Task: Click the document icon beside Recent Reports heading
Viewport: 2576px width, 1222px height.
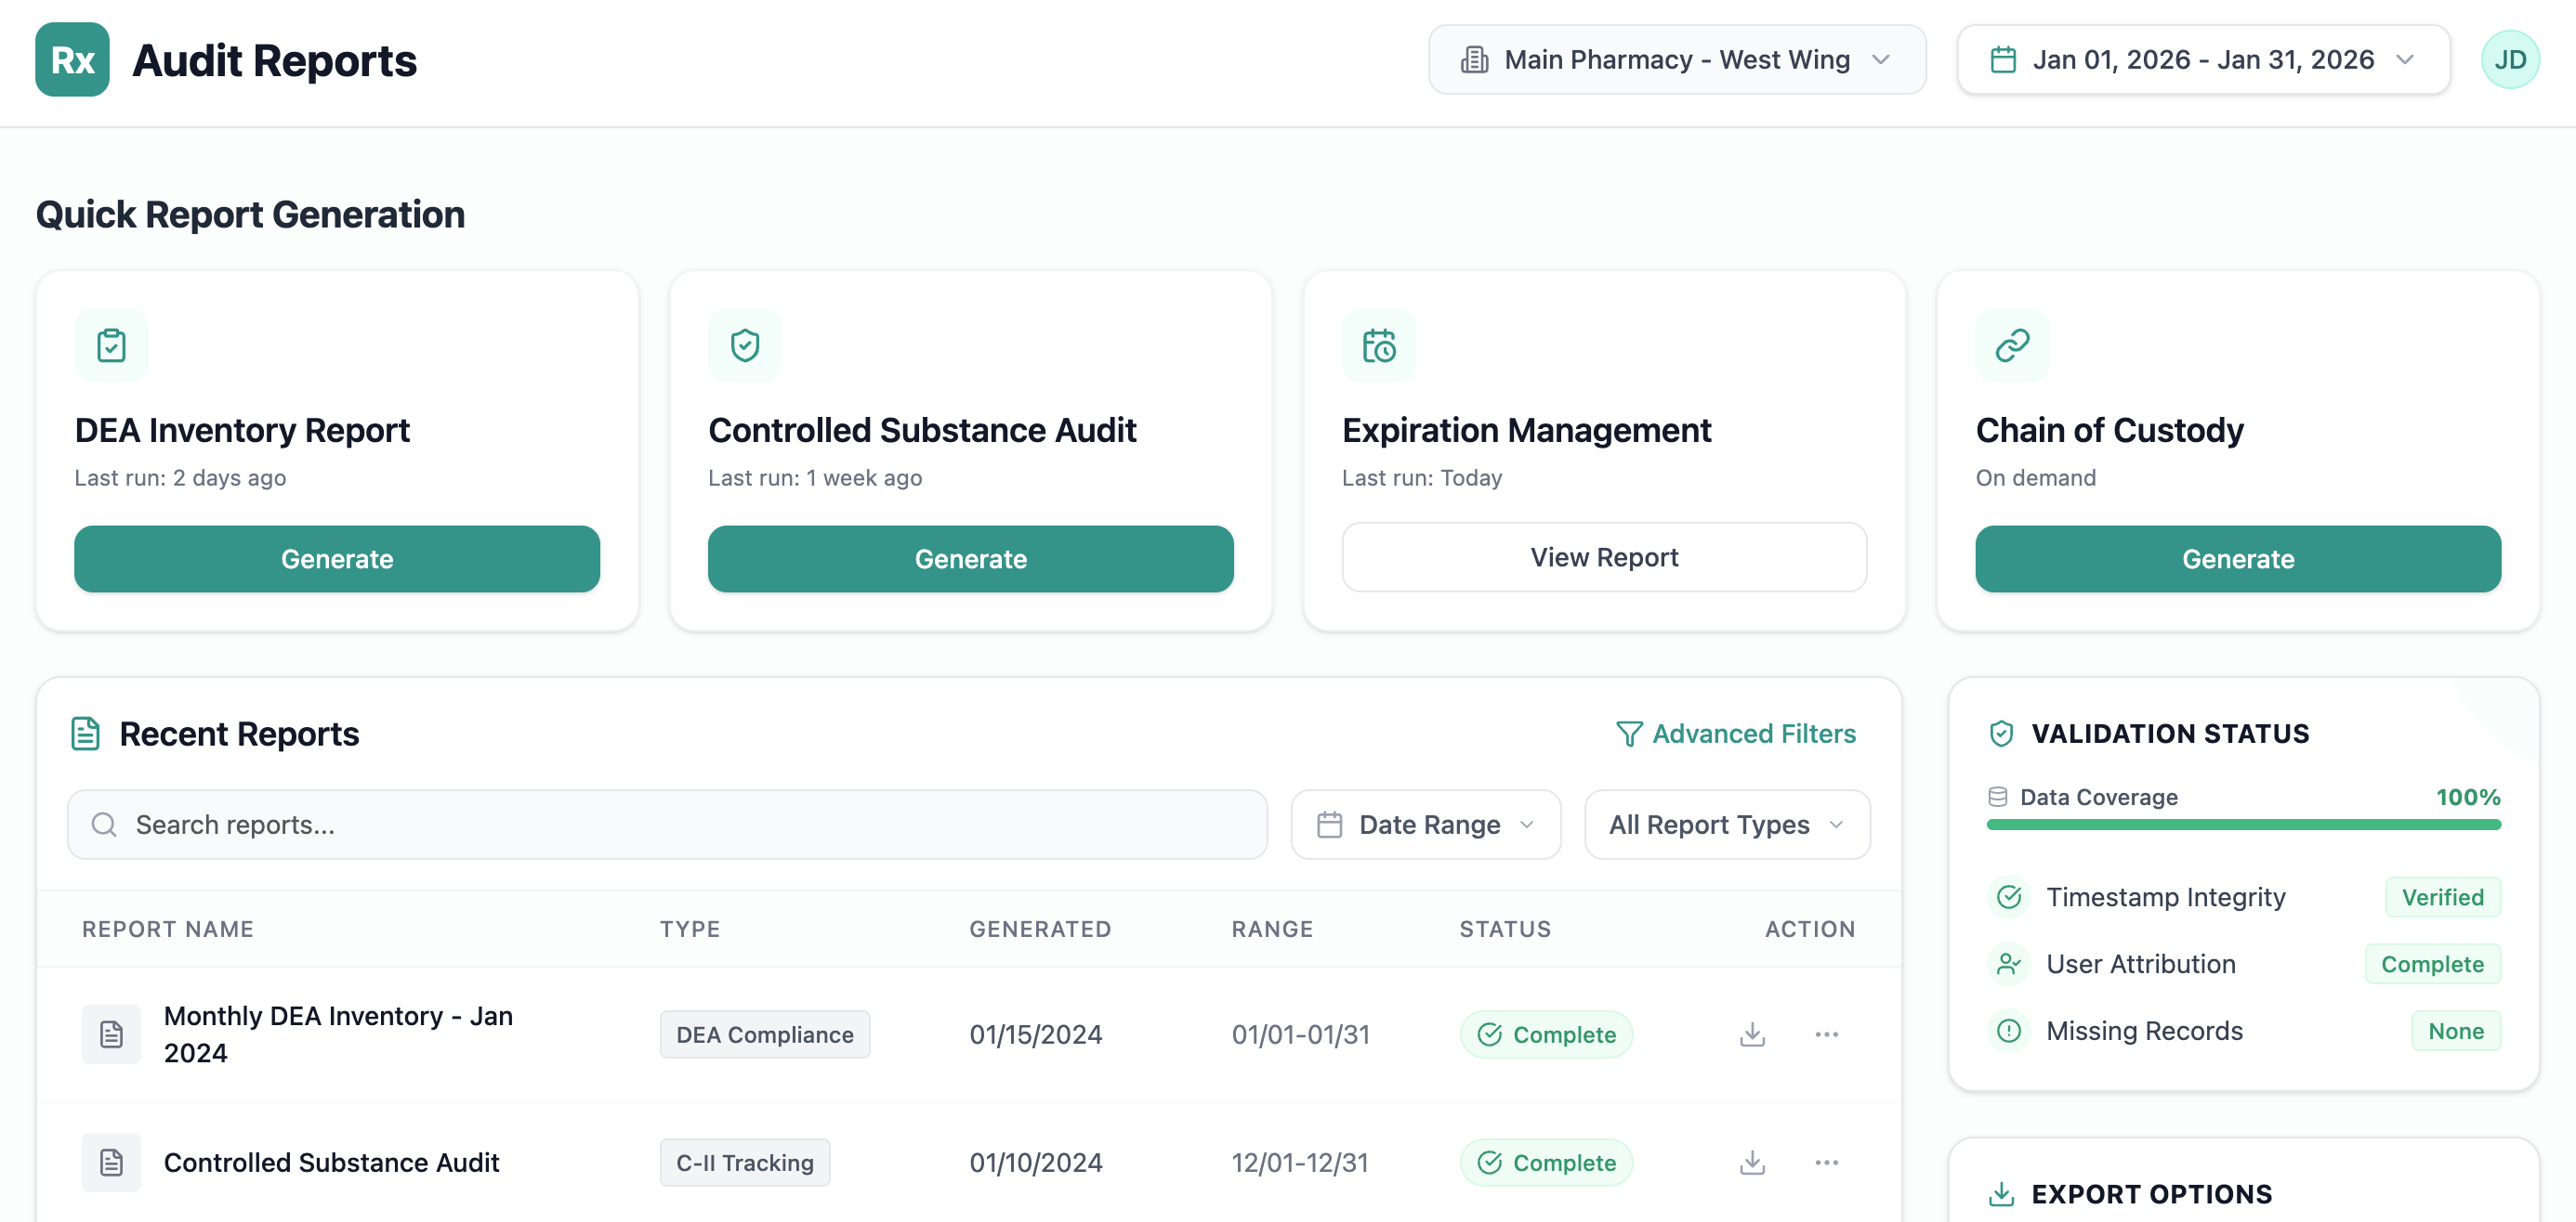Action: (85, 733)
